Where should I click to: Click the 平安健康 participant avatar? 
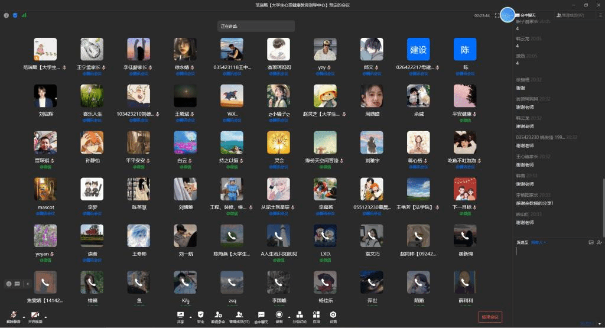click(x=465, y=96)
